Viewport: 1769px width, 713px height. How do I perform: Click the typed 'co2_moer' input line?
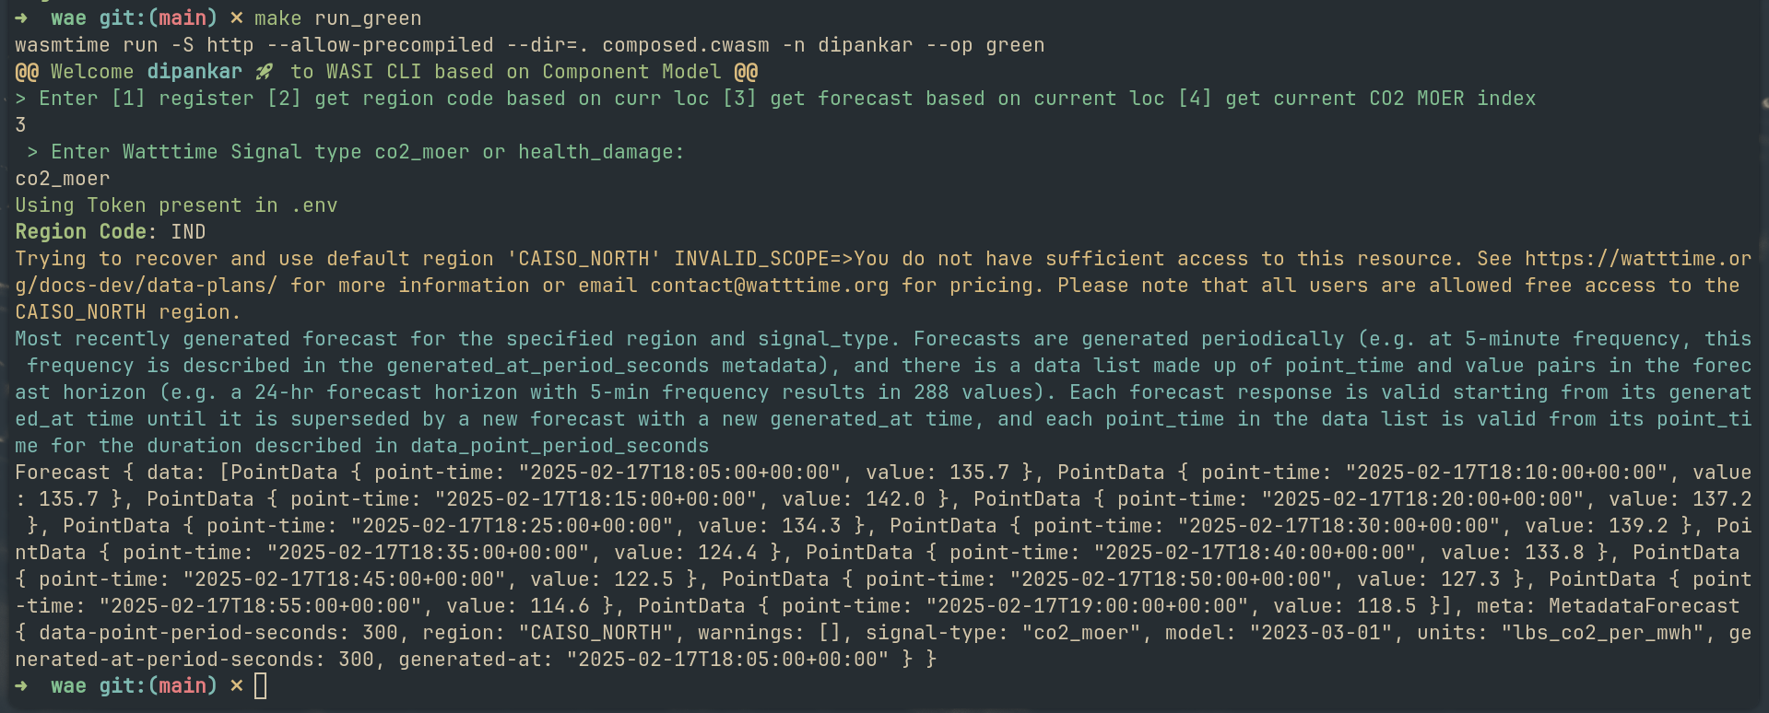coord(63,179)
